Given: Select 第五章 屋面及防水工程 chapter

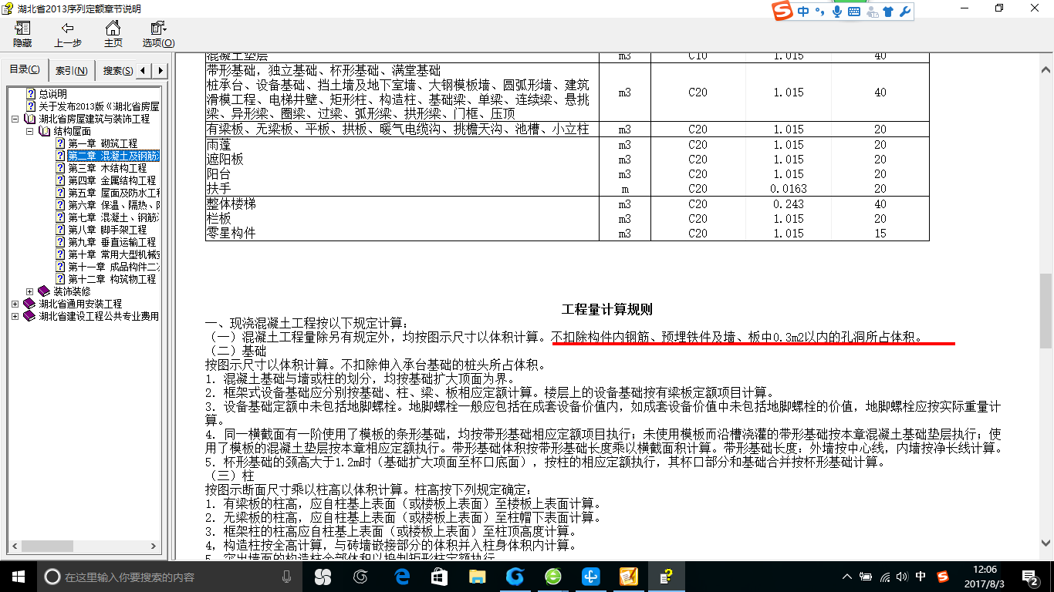Looking at the screenshot, I should tap(113, 193).
